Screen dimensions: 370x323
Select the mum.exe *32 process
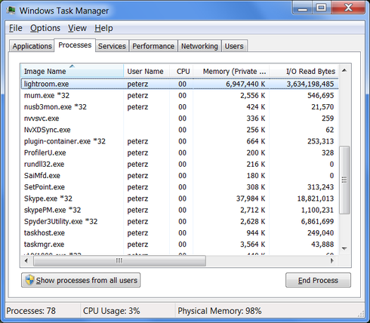[x=180, y=95]
